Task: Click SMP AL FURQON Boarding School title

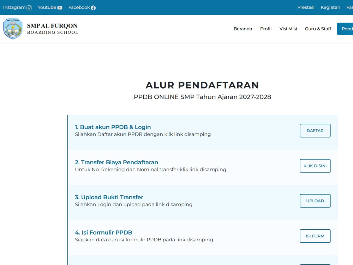Action: pyautogui.click(x=53, y=29)
